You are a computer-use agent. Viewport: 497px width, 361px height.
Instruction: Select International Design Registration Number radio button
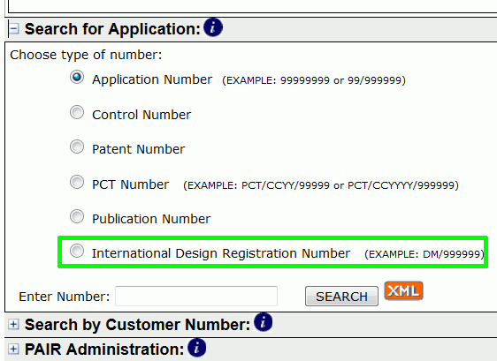pyautogui.click(x=77, y=251)
